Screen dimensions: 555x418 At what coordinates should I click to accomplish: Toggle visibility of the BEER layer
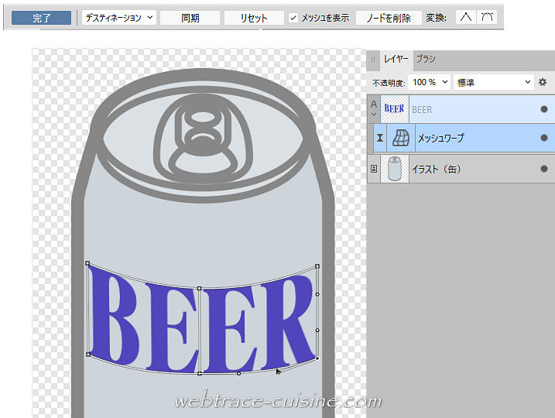point(544,109)
